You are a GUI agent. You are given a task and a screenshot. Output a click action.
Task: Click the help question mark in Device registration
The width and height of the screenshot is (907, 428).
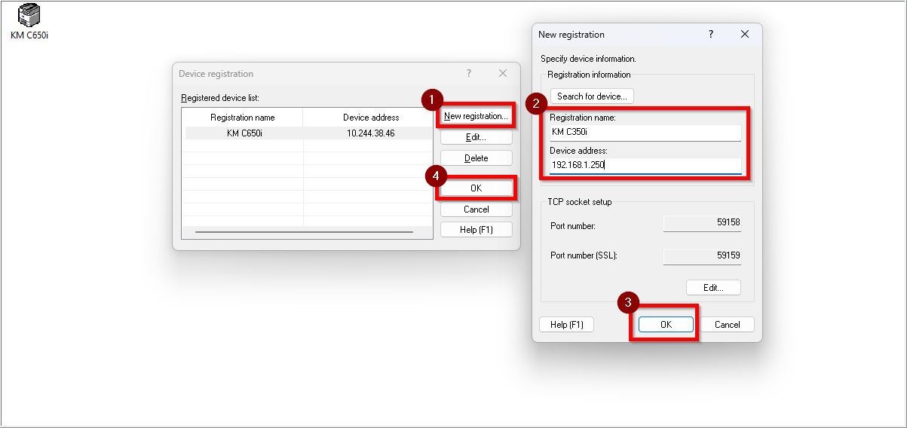[469, 73]
